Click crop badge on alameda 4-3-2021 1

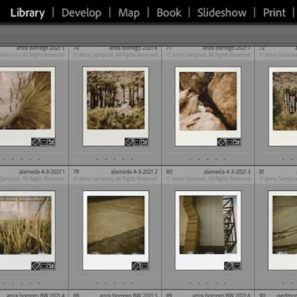click(43, 266)
